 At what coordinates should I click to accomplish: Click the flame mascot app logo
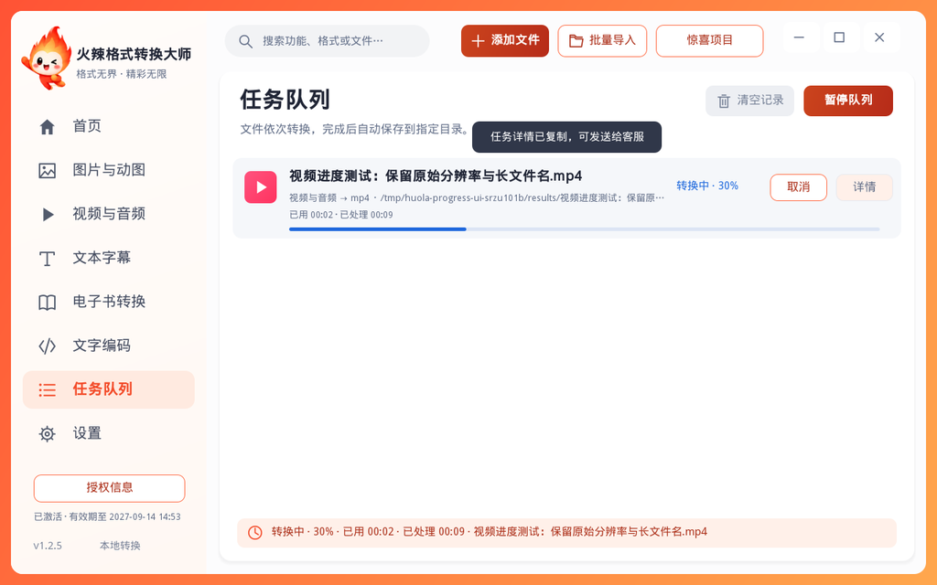47,58
